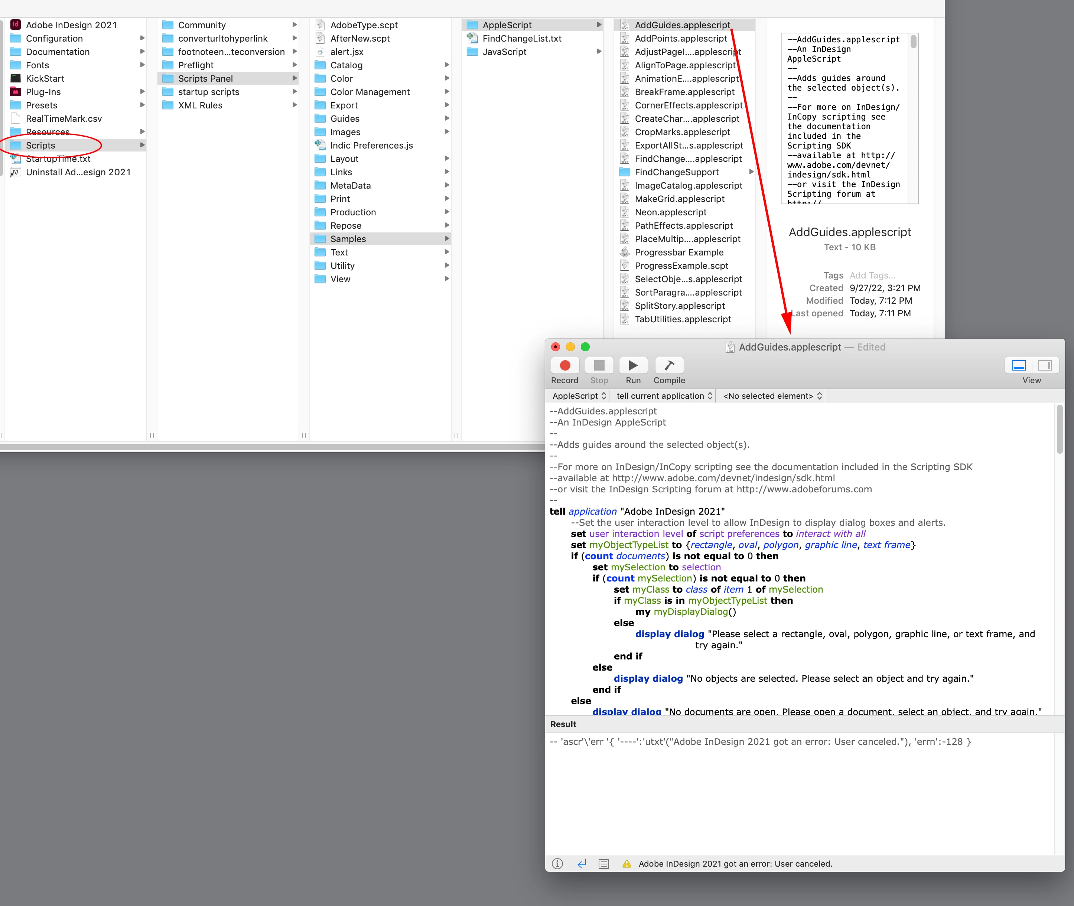Image resolution: width=1074 pixels, height=906 pixels.
Task: Show the log list icon
Action: [604, 864]
